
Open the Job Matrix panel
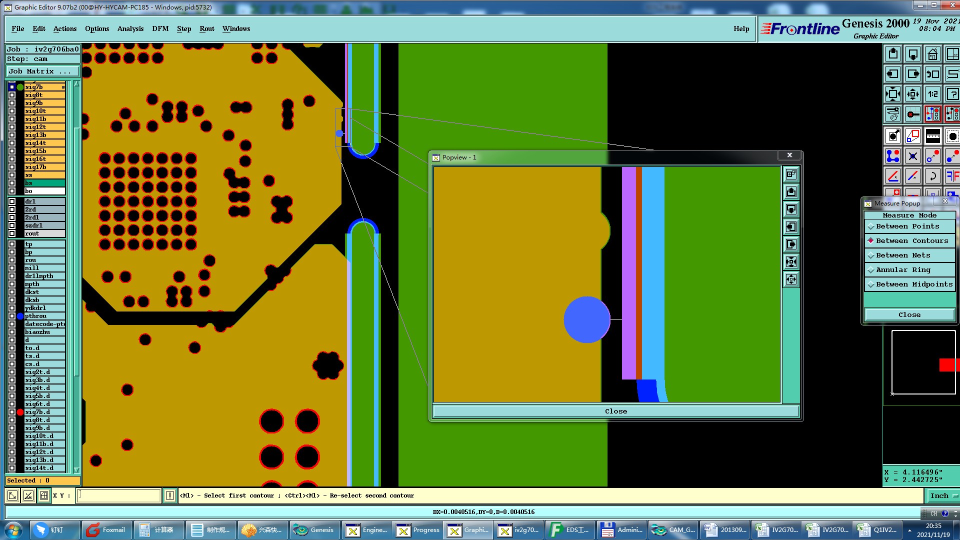[42, 71]
